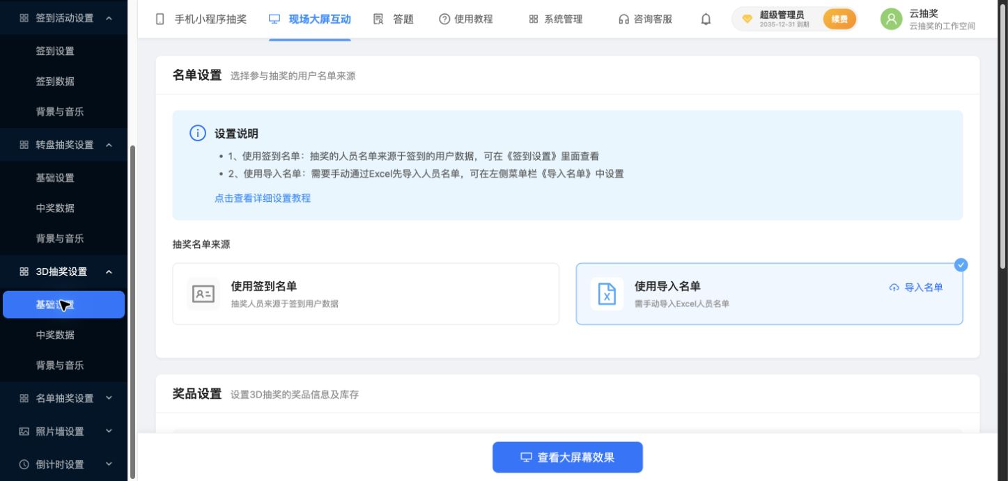Viewport: 1008px width, 481px height.
Task: Open 签到数据 in the sidebar
Action: (x=55, y=81)
